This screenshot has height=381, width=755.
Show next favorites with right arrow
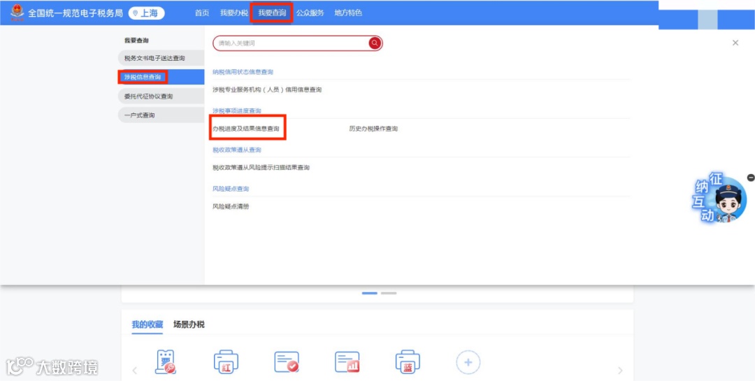(x=620, y=371)
